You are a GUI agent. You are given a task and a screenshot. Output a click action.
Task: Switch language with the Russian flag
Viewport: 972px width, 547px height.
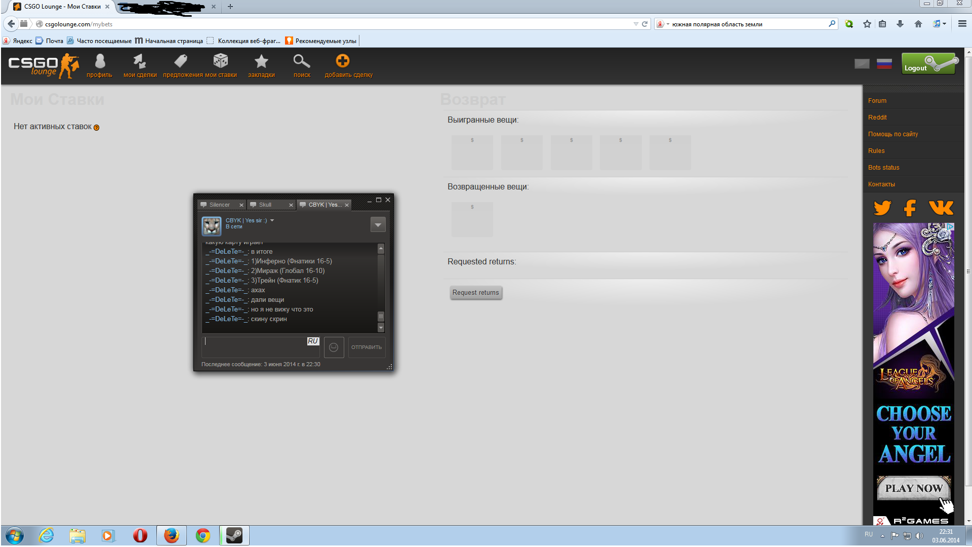(x=884, y=64)
